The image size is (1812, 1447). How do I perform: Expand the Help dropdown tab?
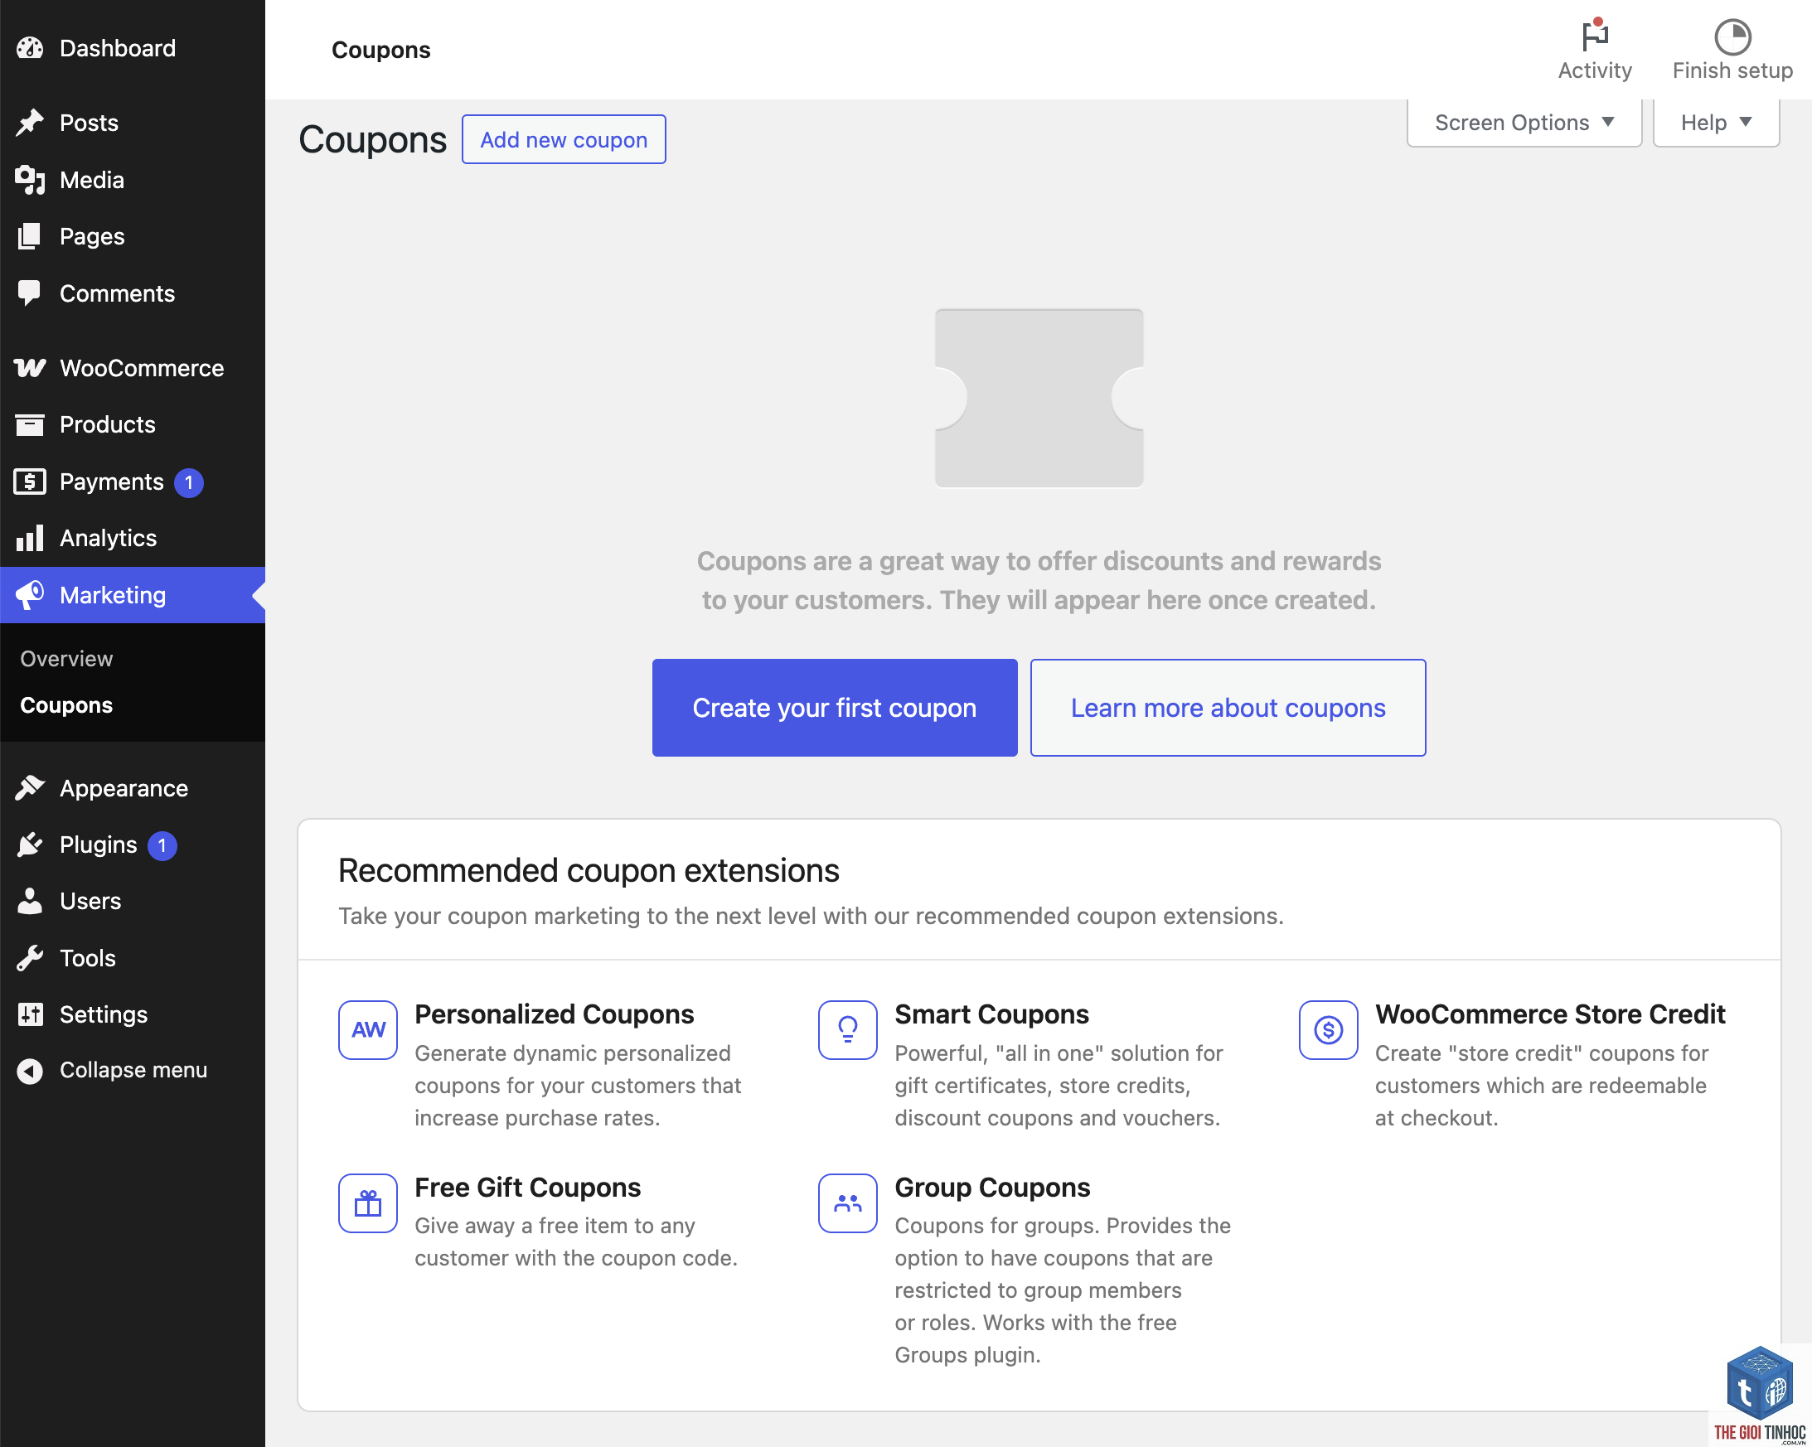click(x=1715, y=123)
